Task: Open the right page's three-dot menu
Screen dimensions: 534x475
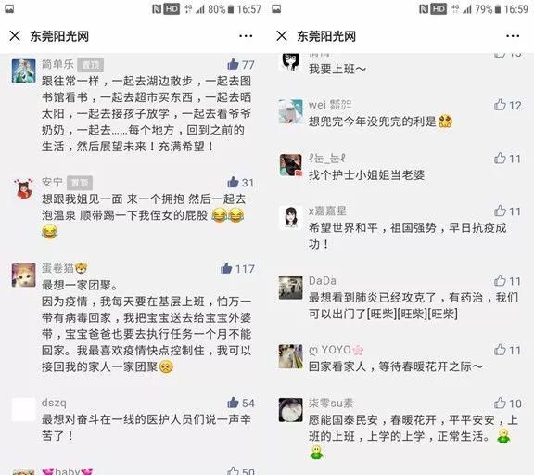Action: (513, 36)
